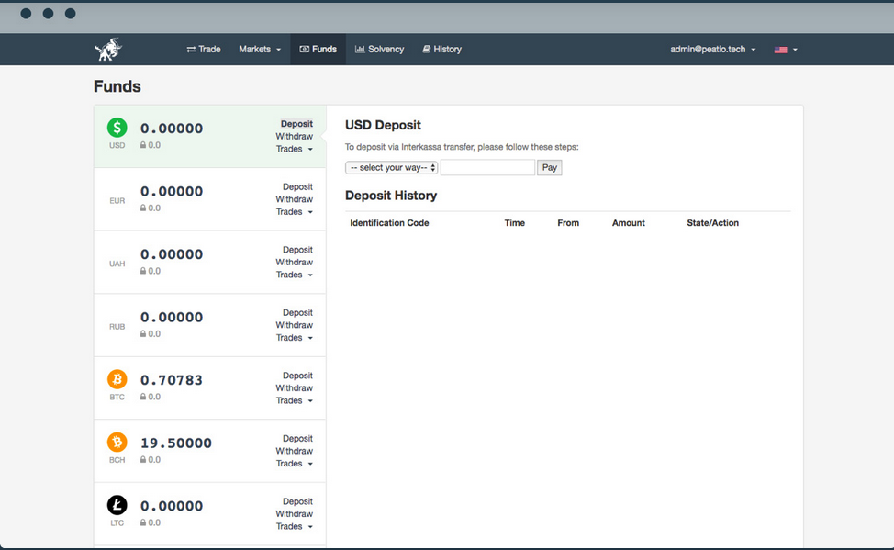
Task: Click Withdraw for UAH
Action: (295, 262)
